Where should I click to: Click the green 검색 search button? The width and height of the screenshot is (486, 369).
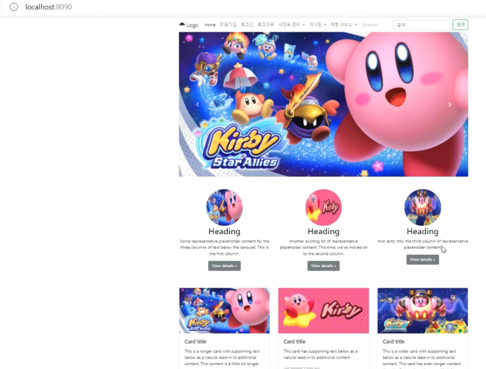click(460, 25)
